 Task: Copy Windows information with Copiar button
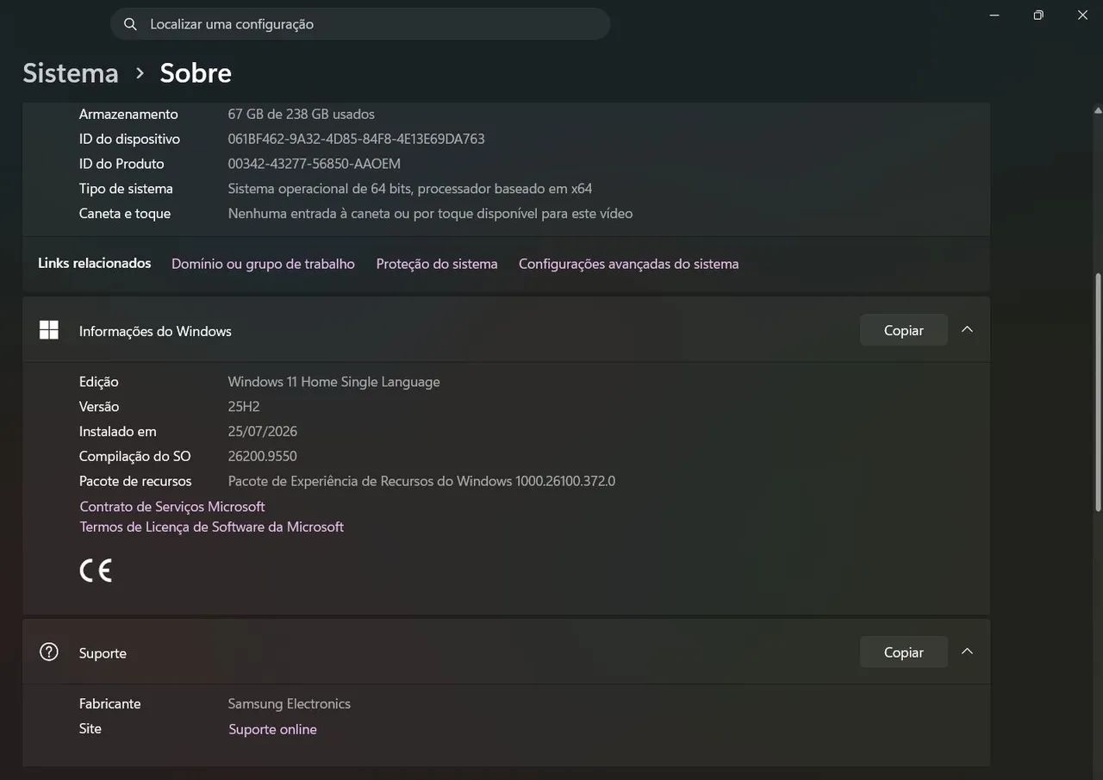tap(903, 330)
